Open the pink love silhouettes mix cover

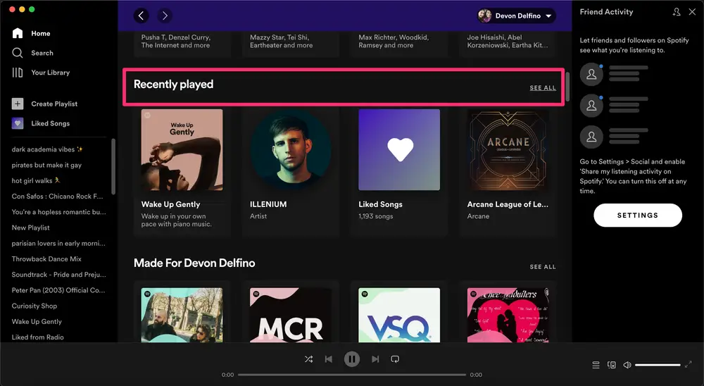508,315
